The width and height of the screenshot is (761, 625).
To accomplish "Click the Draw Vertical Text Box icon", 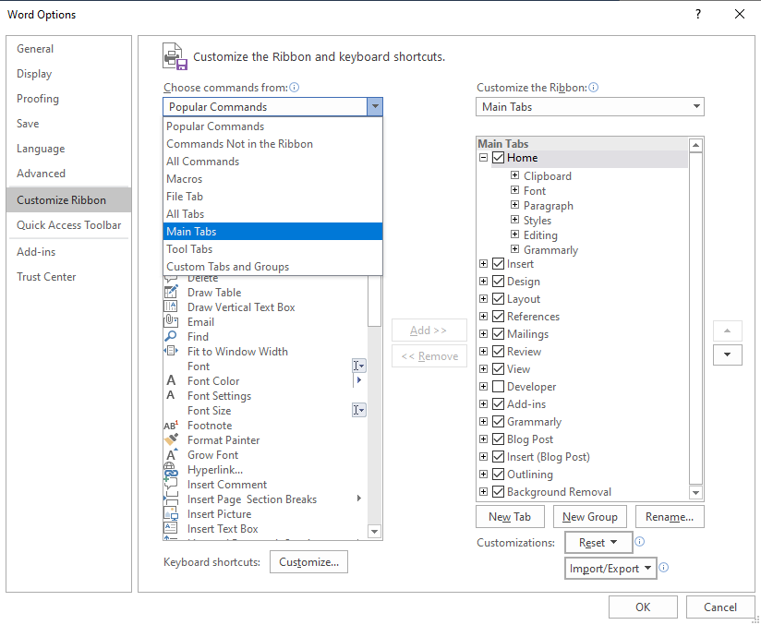I will tap(171, 306).
